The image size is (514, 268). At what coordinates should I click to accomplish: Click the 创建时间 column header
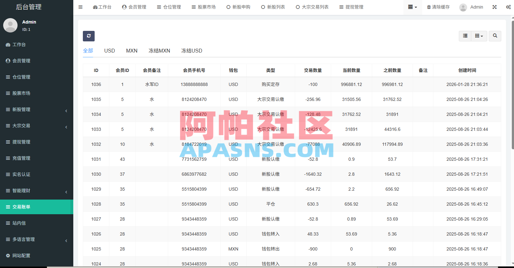(467, 70)
